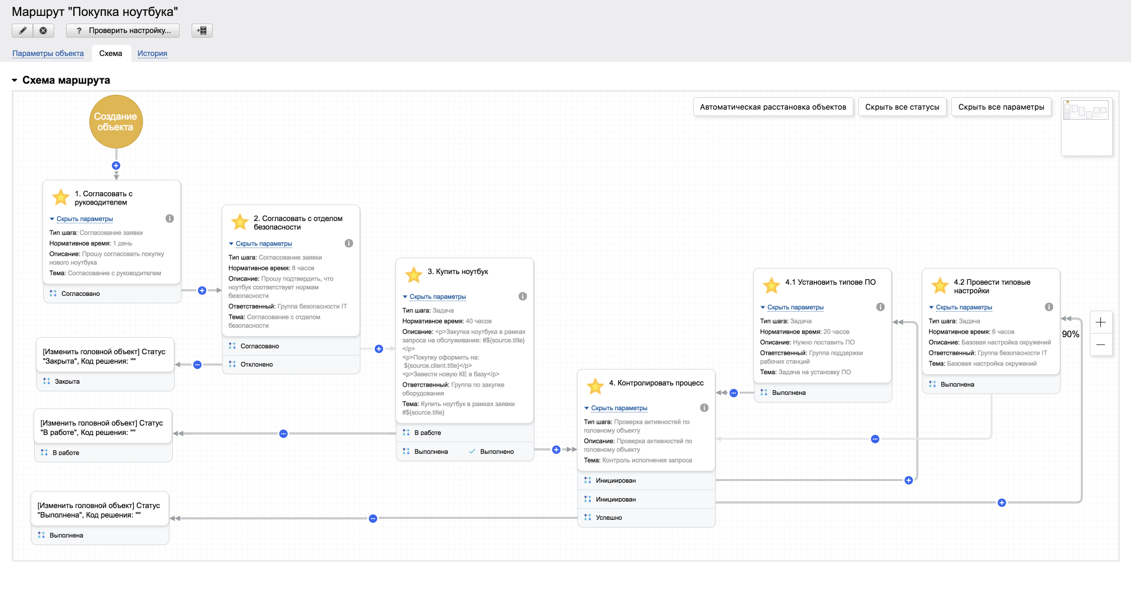1131x600 pixels.
Task: Open info icon on step 3 Купить ноутбук
Action: [523, 296]
